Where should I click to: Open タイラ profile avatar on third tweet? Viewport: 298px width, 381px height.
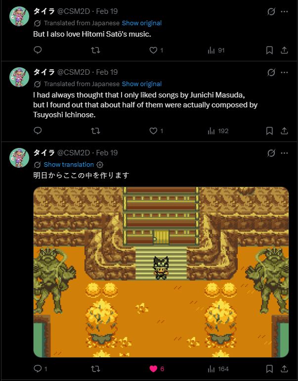click(x=19, y=158)
